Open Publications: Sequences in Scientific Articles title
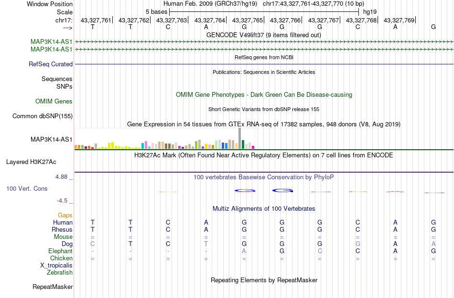454x298 pixels. tap(264, 72)
